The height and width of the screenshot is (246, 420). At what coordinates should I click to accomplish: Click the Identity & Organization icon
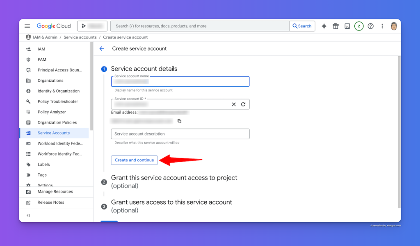[28, 91]
